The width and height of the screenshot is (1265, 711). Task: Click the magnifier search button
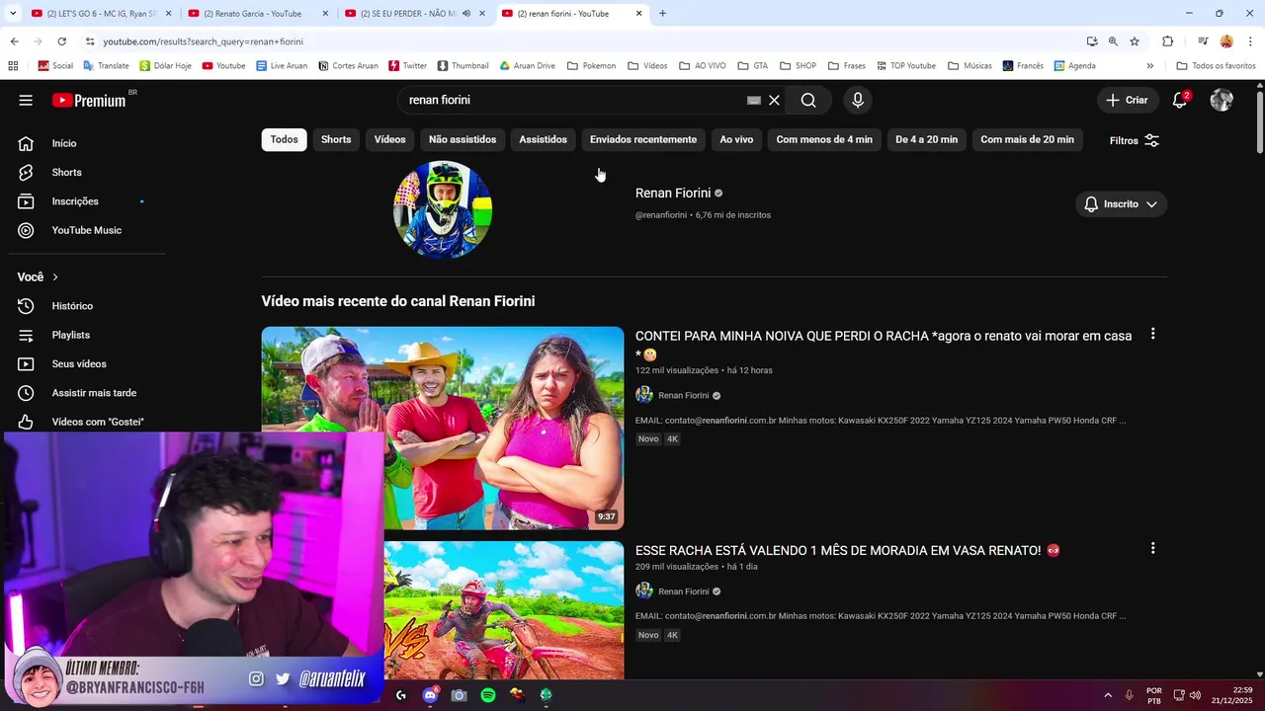(x=808, y=100)
